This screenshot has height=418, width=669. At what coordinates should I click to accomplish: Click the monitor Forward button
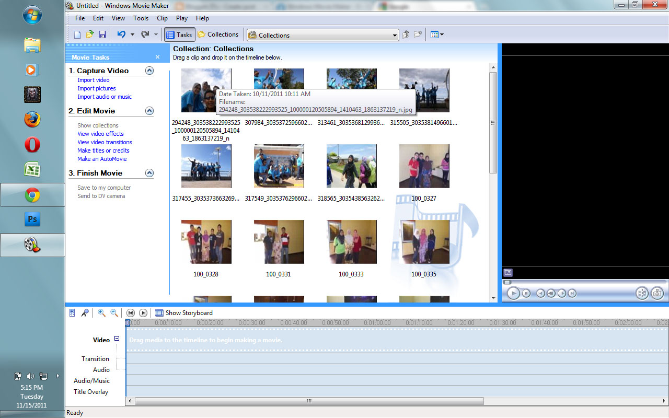pyautogui.click(x=572, y=293)
